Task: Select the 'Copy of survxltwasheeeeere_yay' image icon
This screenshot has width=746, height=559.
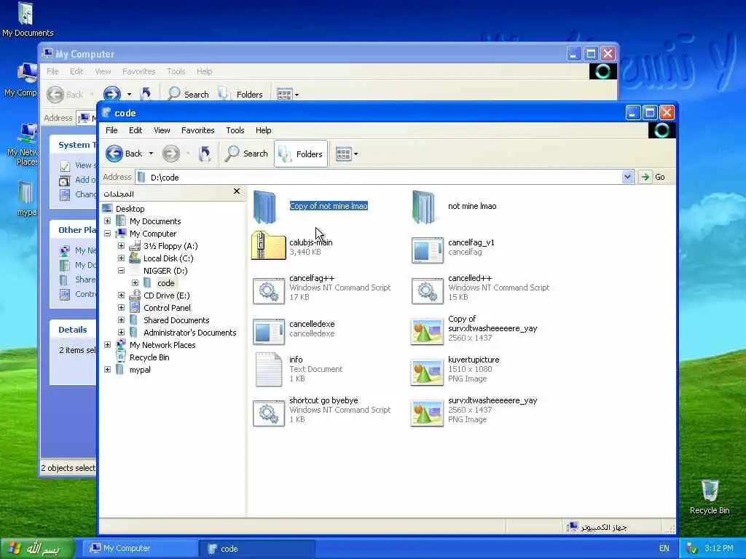Action: click(x=427, y=331)
